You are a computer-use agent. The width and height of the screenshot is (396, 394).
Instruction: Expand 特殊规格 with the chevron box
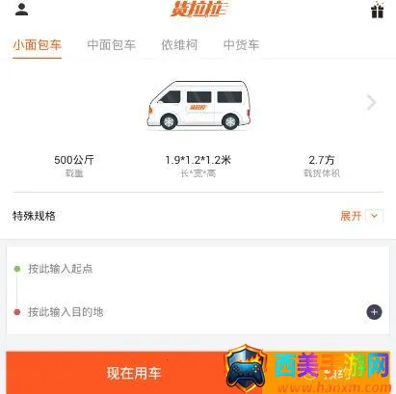(374, 216)
